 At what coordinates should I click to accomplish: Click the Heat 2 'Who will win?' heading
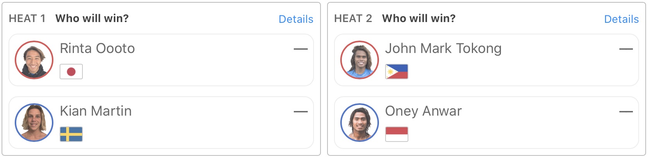(419, 18)
